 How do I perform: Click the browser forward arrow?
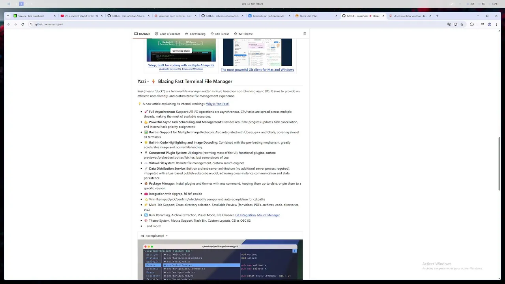15,24
